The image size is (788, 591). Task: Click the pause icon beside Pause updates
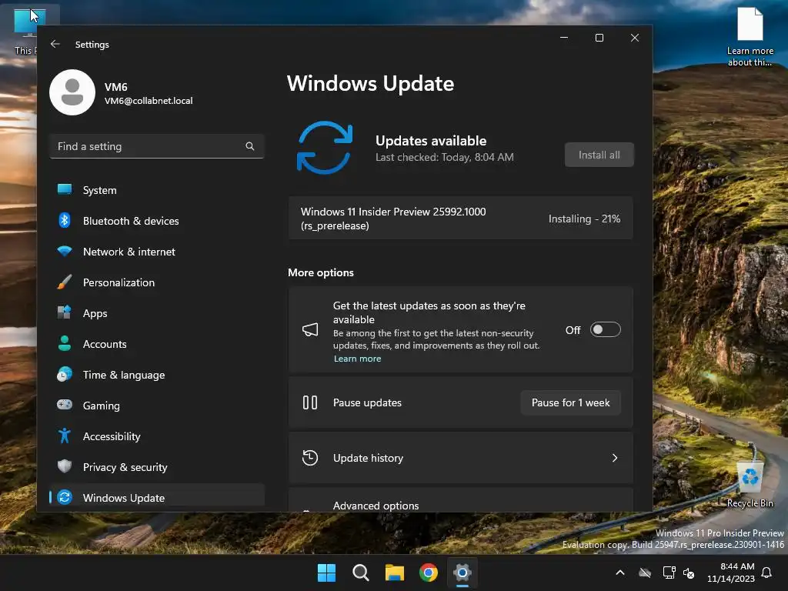(x=310, y=402)
